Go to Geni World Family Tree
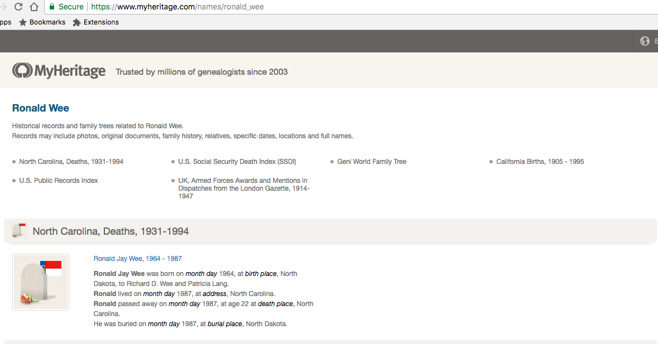The width and height of the screenshot is (658, 344). click(x=372, y=162)
